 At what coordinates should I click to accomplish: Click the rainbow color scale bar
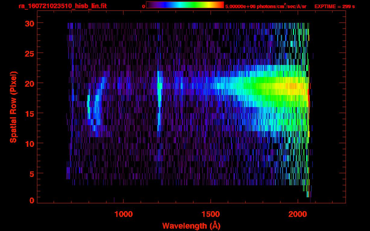tap(185, 5)
